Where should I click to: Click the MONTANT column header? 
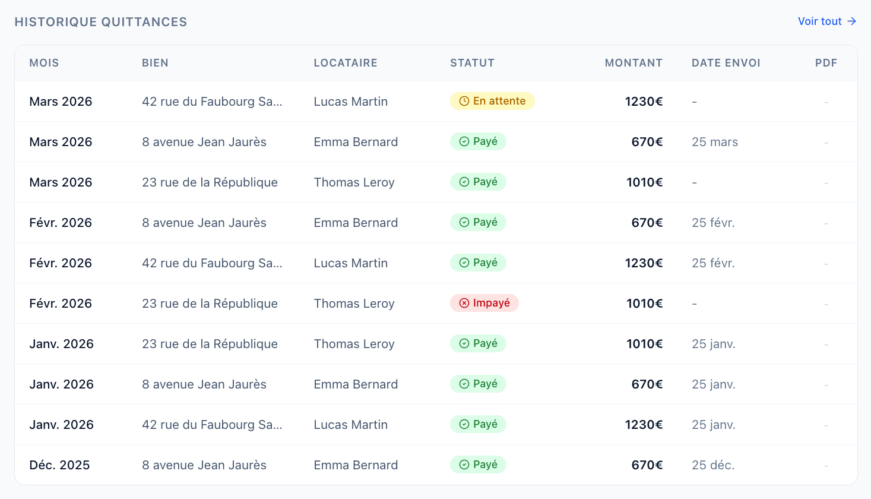[x=634, y=63]
